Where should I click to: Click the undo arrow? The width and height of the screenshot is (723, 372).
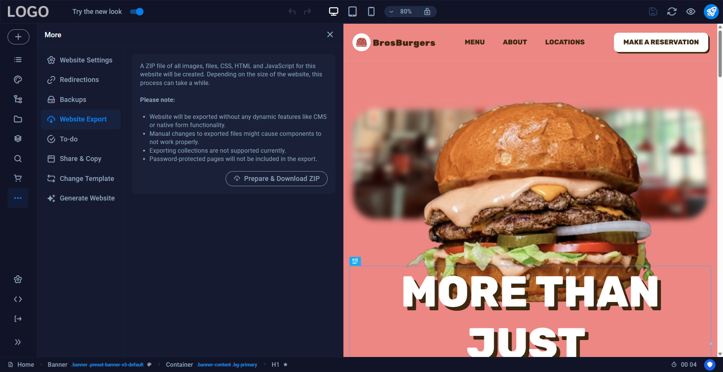(292, 12)
